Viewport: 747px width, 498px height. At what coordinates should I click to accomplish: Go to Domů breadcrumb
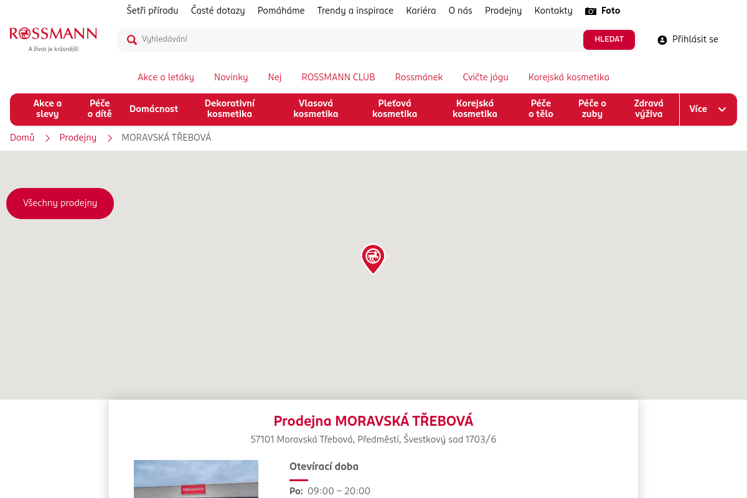pyautogui.click(x=22, y=138)
